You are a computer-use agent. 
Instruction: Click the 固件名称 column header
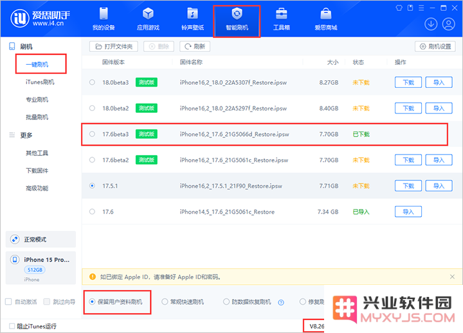[192, 62]
